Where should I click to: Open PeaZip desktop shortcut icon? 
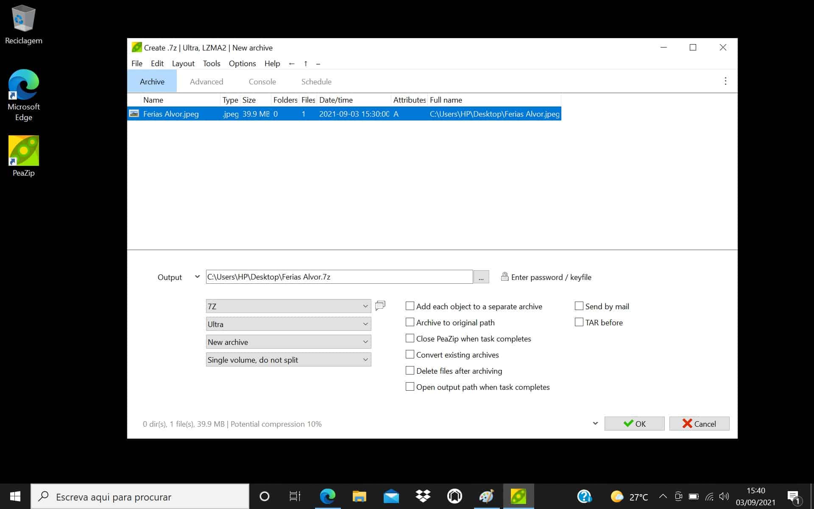click(x=24, y=151)
